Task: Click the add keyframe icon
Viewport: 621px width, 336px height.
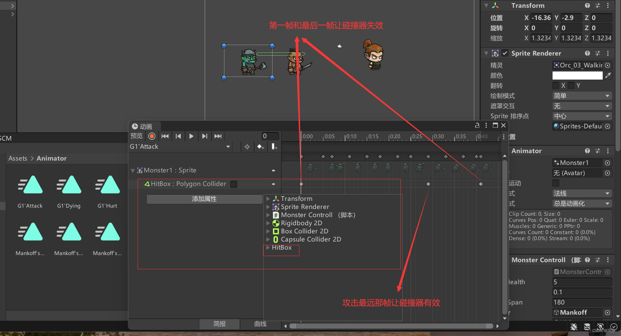Action: coord(260,147)
